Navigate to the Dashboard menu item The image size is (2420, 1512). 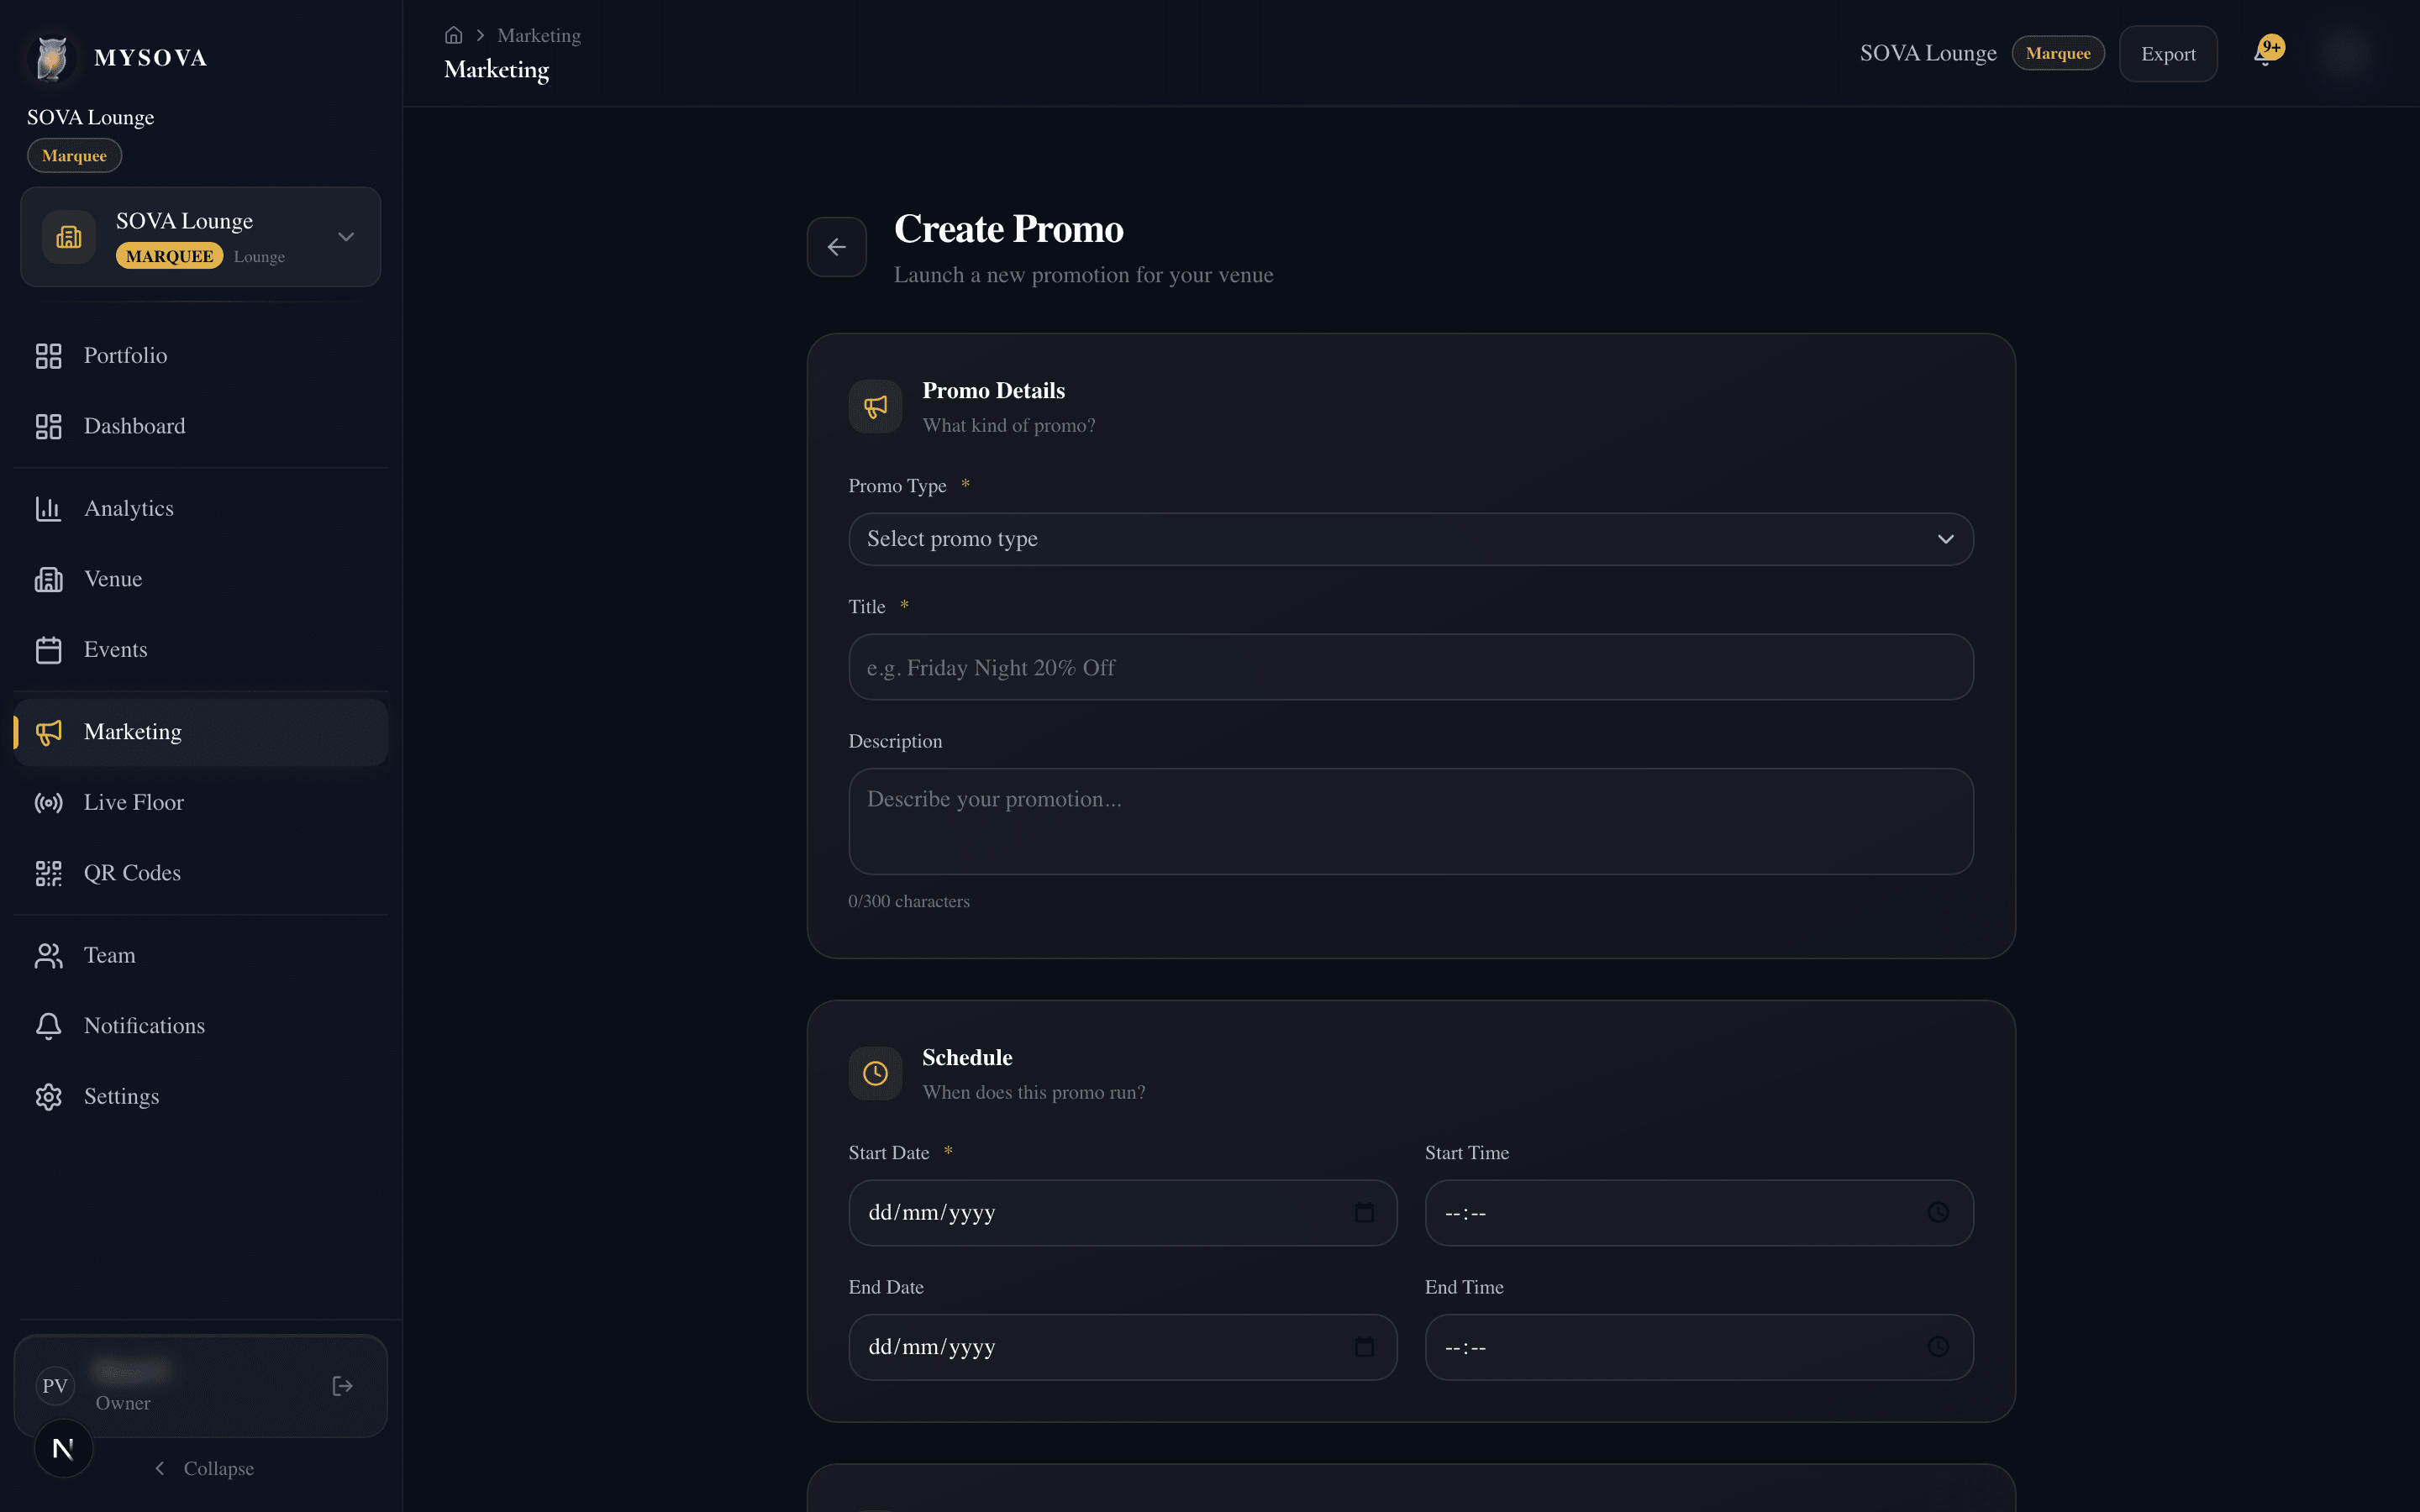click(134, 426)
